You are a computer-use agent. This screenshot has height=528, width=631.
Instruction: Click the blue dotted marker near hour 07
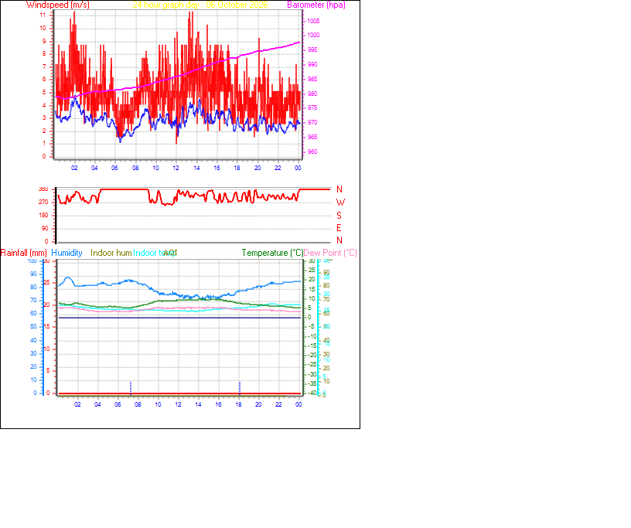(x=131, y=387)
